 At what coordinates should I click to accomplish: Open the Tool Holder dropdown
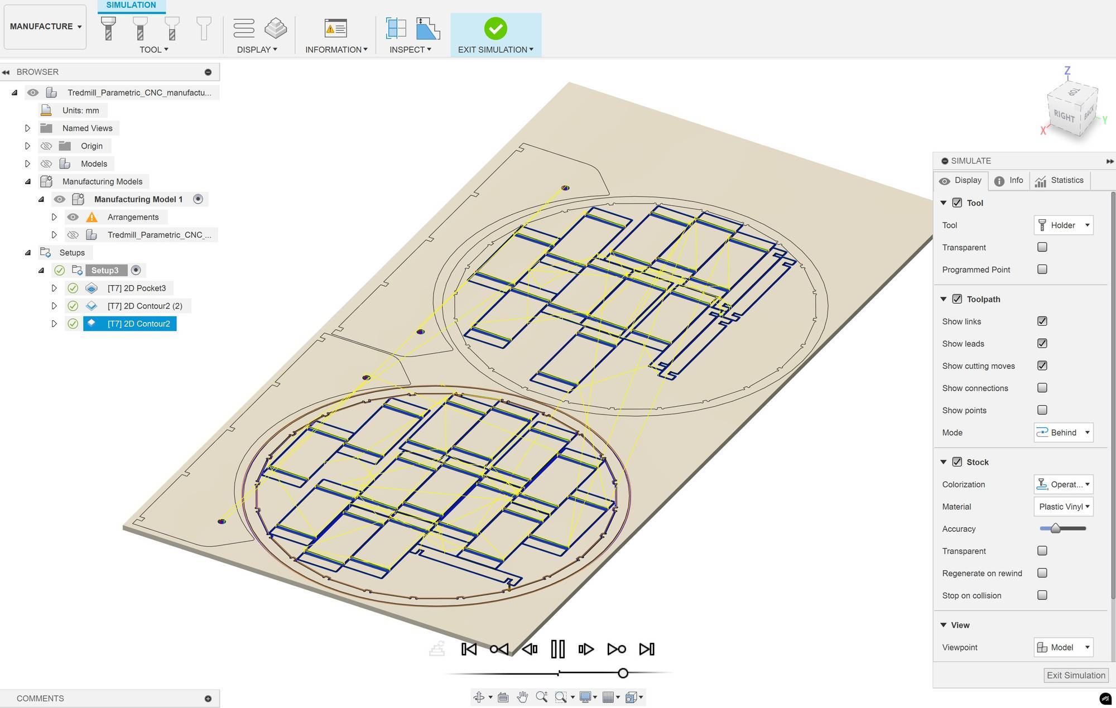(x=1063, y=225)
